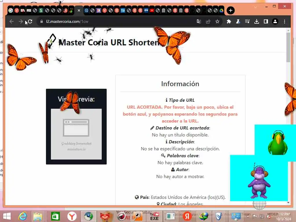The image size is (296, 222).
Task: Click the scrollbar down arrow
Action: click(288, 203)
